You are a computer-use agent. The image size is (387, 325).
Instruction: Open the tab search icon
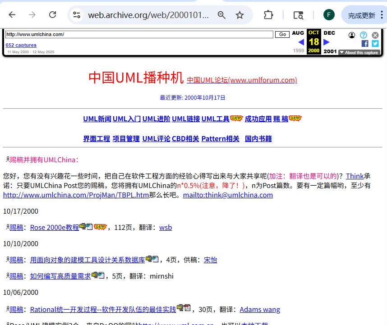(x=298, y=15)
